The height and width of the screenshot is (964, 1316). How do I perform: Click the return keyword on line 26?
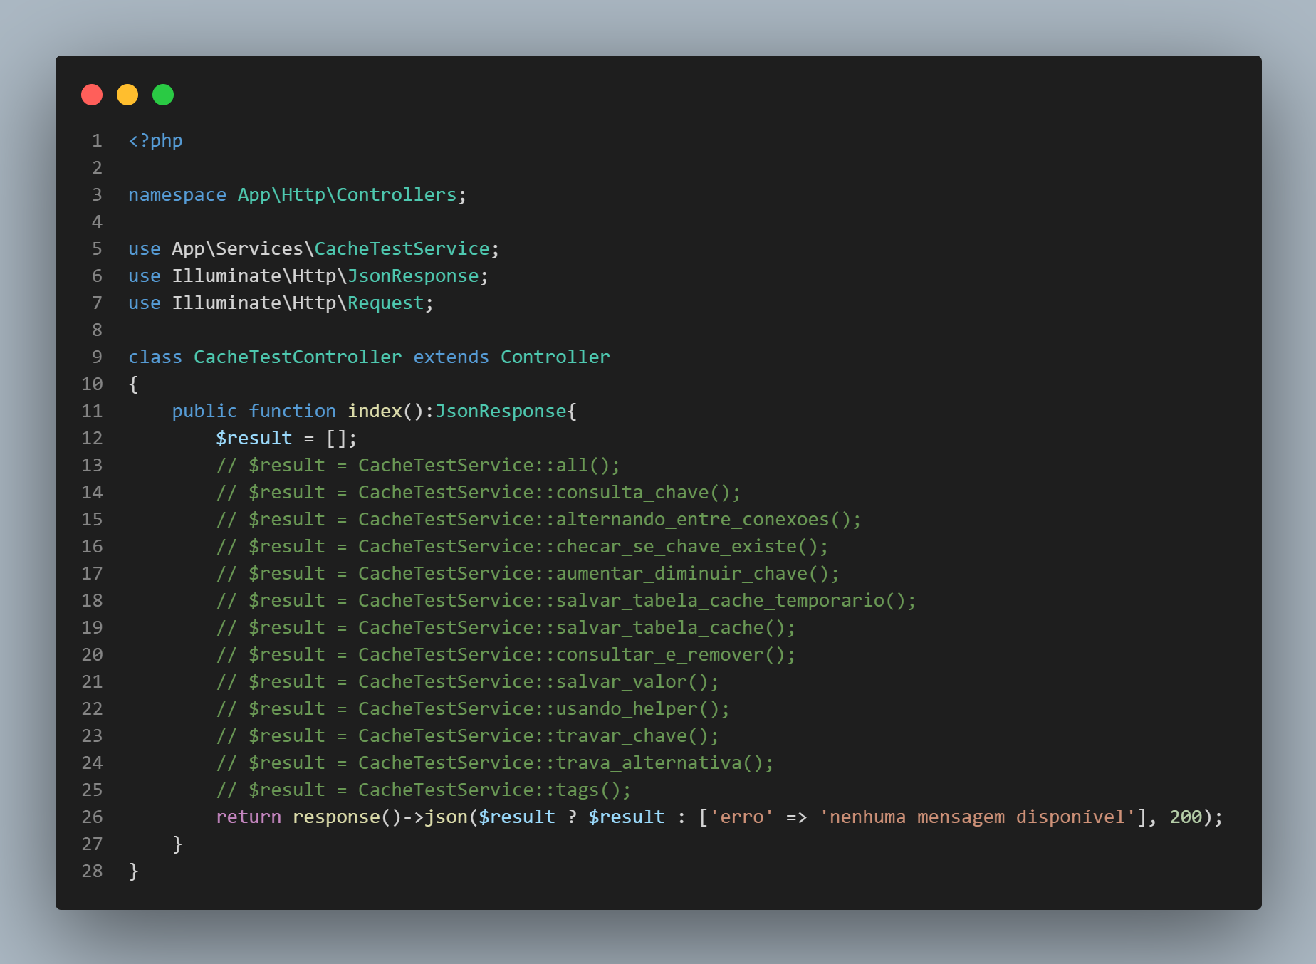point(249,817)
